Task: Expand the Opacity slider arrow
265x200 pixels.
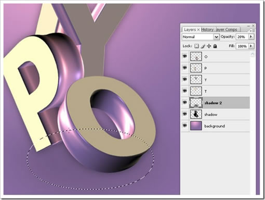Action: (x=251, y=36)
